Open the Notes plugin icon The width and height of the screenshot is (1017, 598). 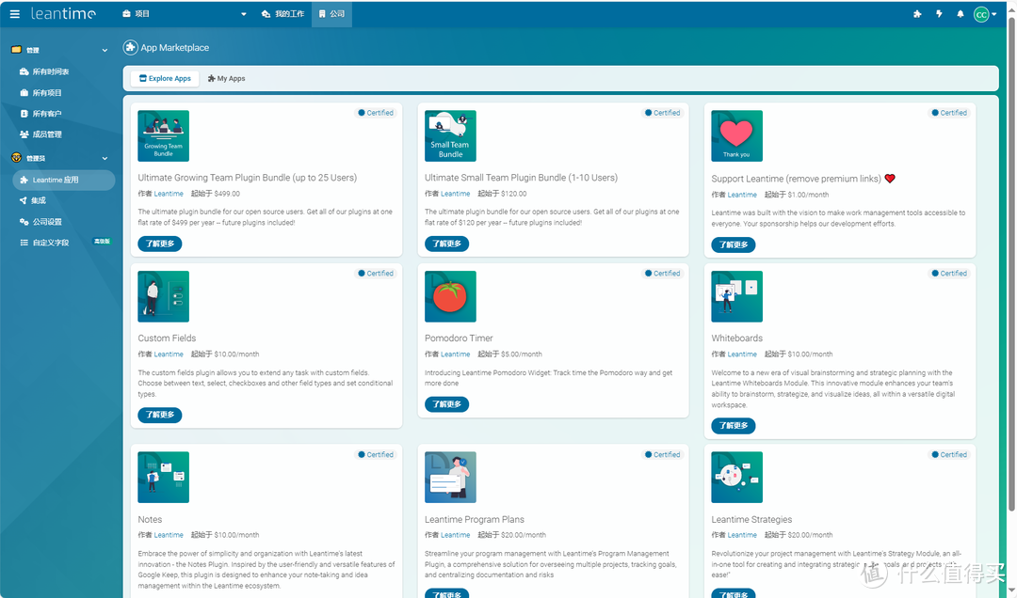click(163, 477)
